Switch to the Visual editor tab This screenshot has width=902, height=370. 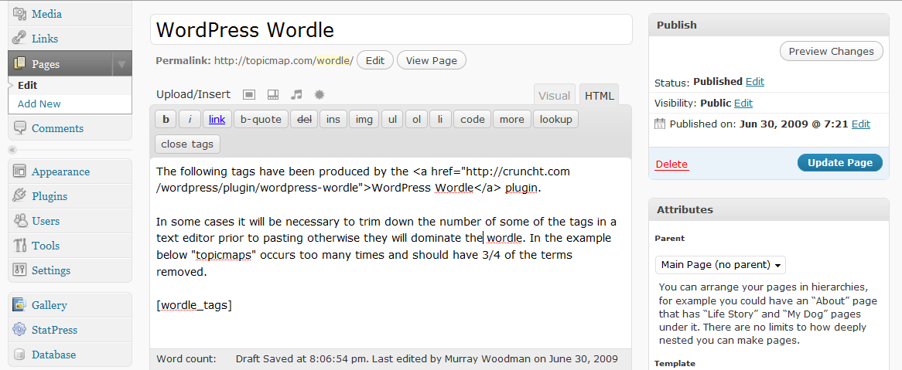click(x=554, y=96)
